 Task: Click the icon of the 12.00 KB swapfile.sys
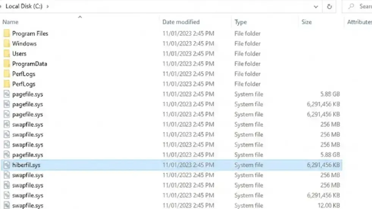pyautogui.click(x=7, y=205)
